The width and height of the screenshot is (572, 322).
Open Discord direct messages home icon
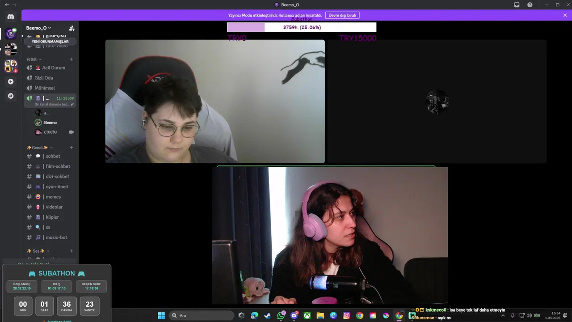click(11, 17)
